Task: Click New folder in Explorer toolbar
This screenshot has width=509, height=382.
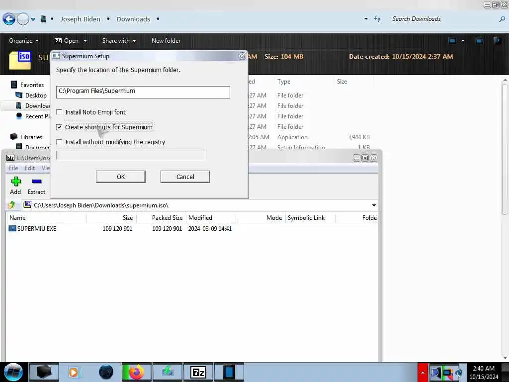Action: click(x=166, y=41)
